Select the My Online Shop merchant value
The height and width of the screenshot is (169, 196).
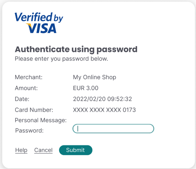tap(95, 77)
